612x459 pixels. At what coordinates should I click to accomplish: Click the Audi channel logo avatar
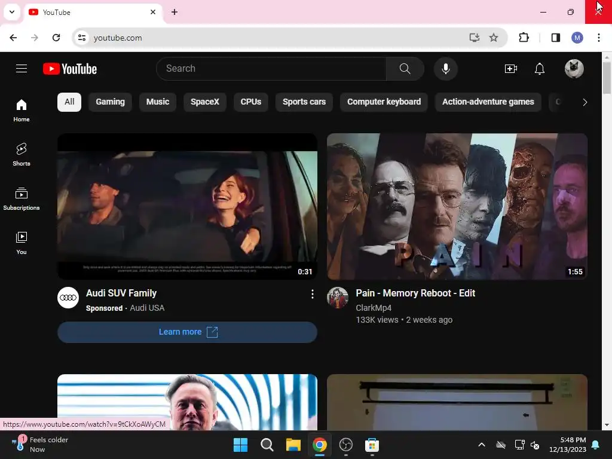click(68, 298)
